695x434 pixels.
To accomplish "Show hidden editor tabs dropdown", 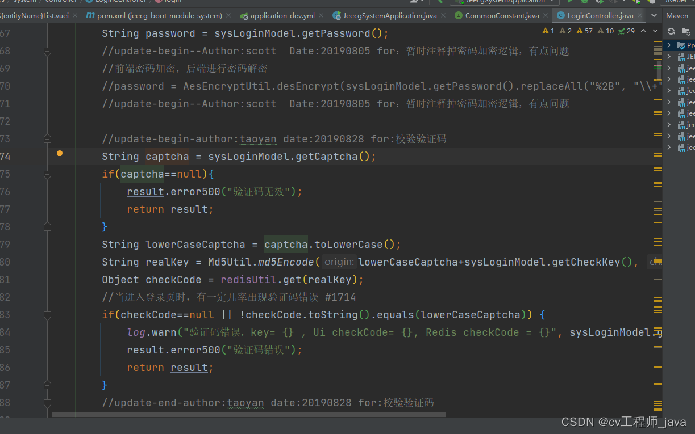I will tap(654, 16).
